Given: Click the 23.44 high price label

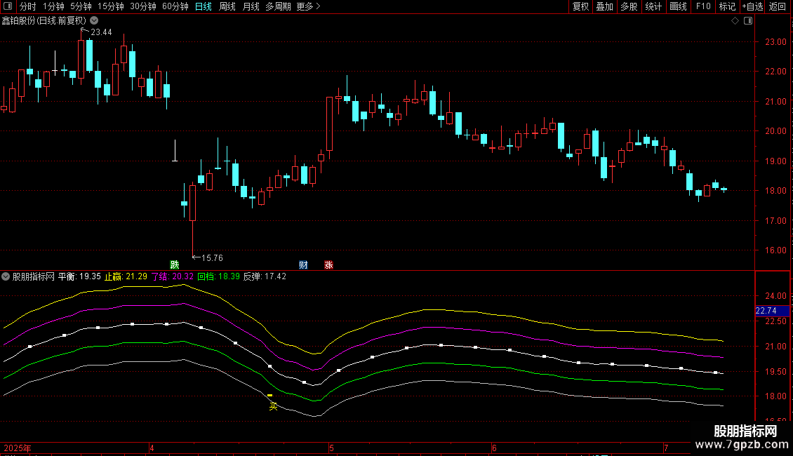Looking at the screenshot, I should (101, 32).
